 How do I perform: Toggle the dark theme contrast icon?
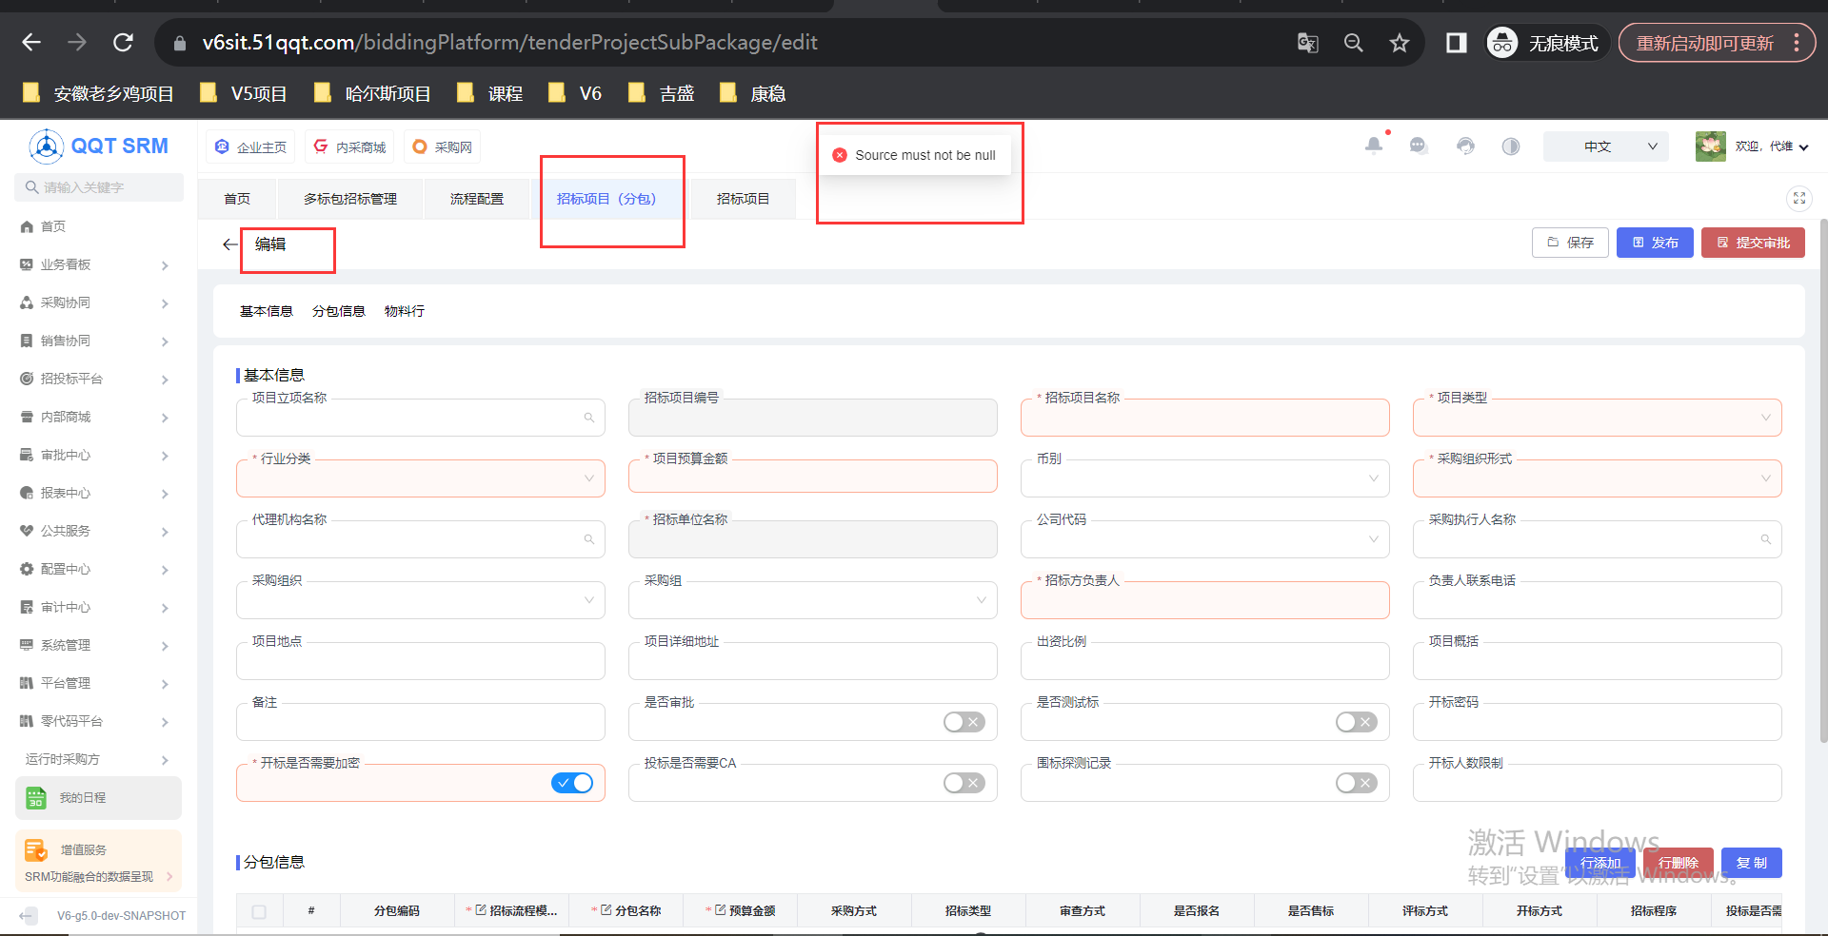[x=1511, y=146]
